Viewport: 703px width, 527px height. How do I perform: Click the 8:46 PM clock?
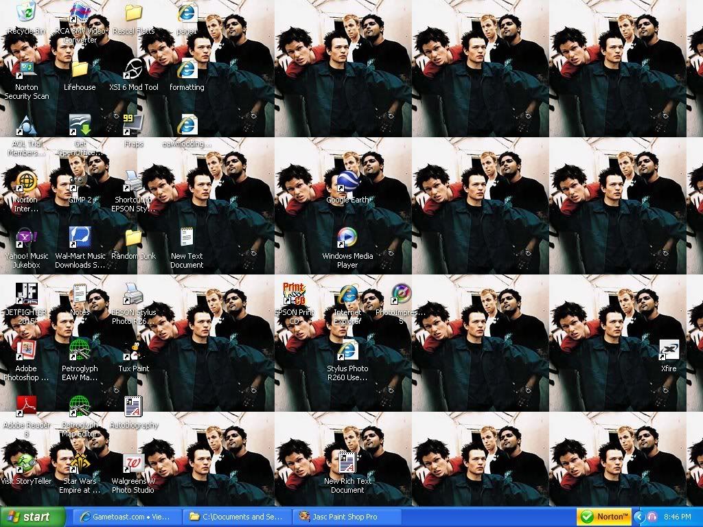678,517
